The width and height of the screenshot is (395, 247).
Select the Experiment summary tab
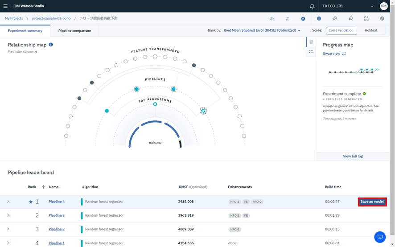point(25,31)
